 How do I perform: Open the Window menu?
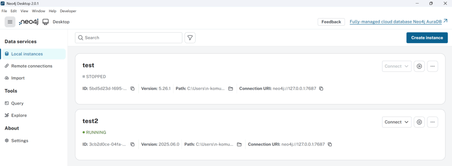pos(38,11)
